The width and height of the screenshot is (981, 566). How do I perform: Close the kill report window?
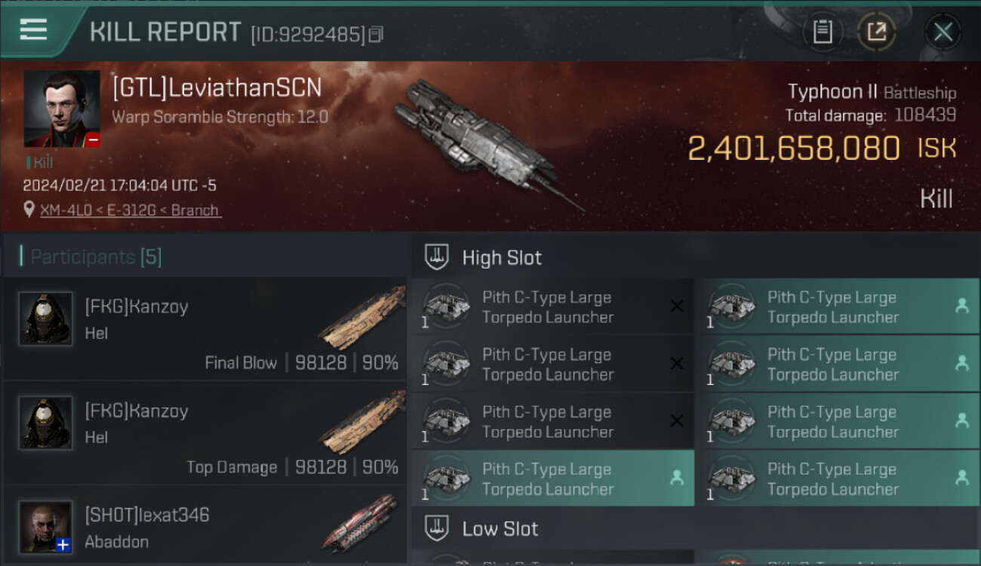coord(943,32)
